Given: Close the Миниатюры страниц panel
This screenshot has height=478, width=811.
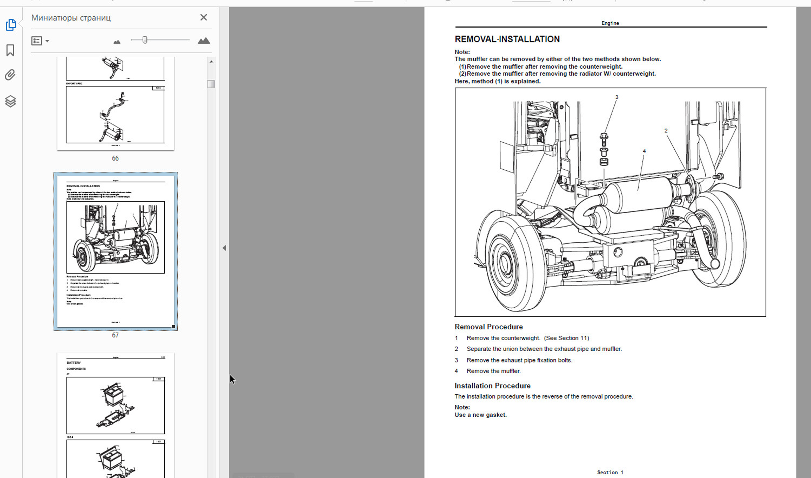Looking at the screenshot, I should (x=203, y=17).
